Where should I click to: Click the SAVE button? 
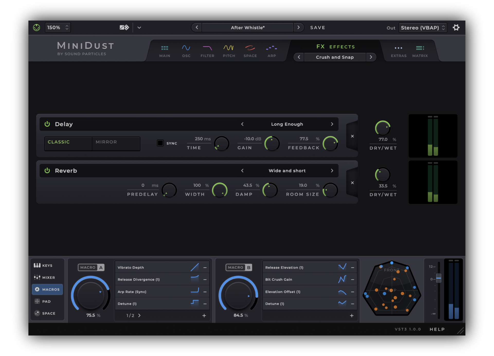tap(318, 27)
